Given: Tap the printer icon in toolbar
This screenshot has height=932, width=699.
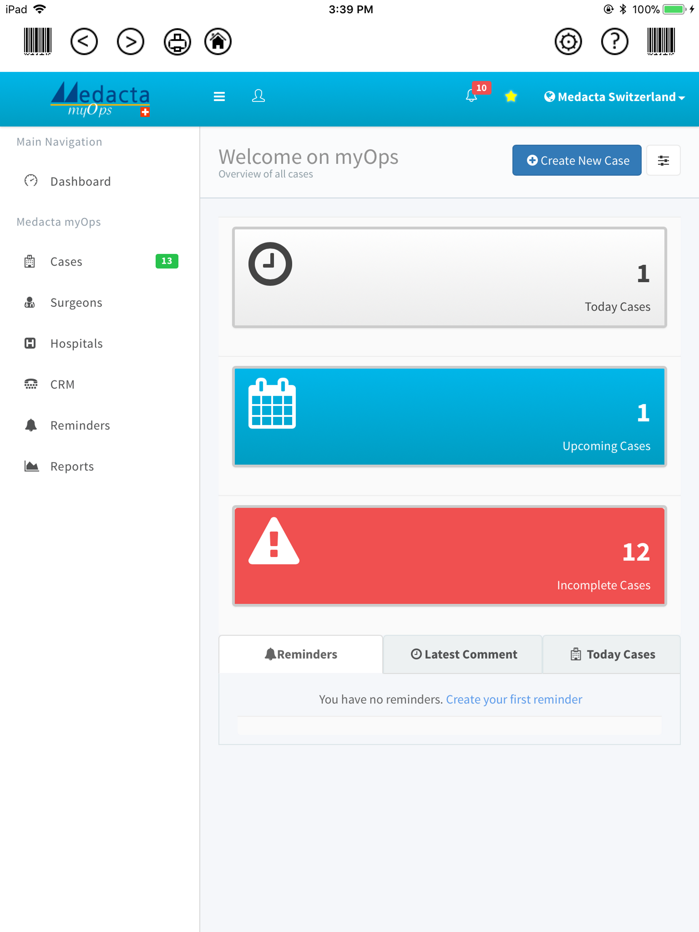Looking at the screenshot, I should click(177, 41).
